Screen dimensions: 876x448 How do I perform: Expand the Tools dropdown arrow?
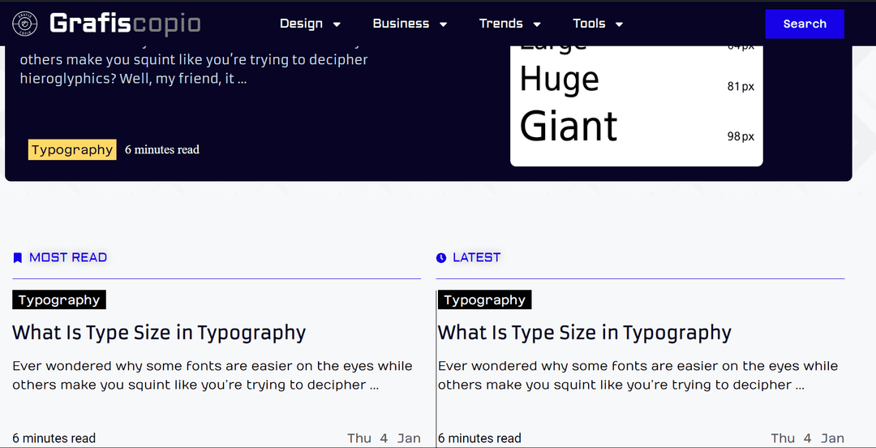click(619, 24)
